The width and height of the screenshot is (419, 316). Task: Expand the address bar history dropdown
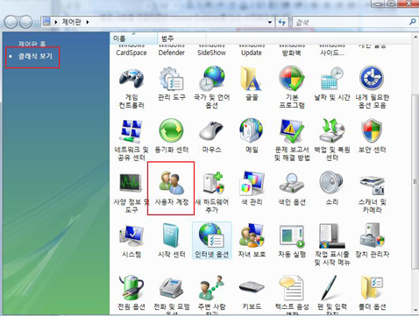coord(270,22)
